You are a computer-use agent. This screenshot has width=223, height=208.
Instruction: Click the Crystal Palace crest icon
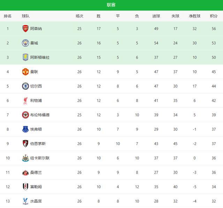(x=25, y=201)
